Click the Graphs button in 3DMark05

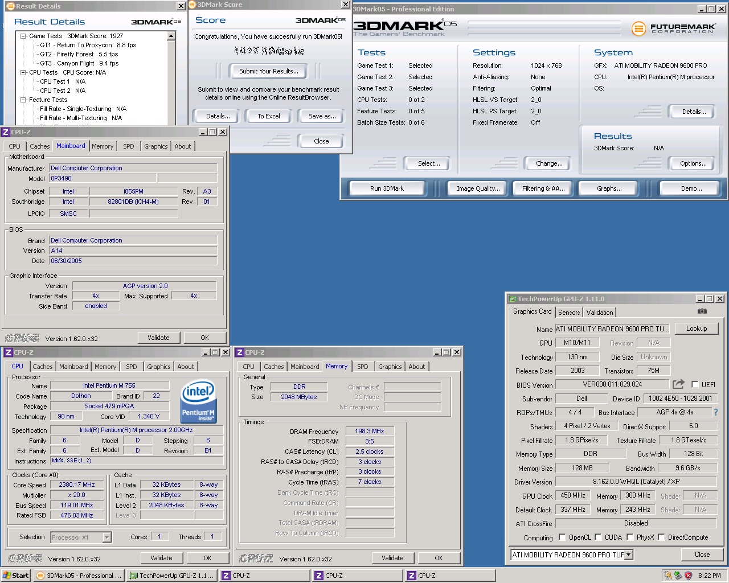(609, 188)
